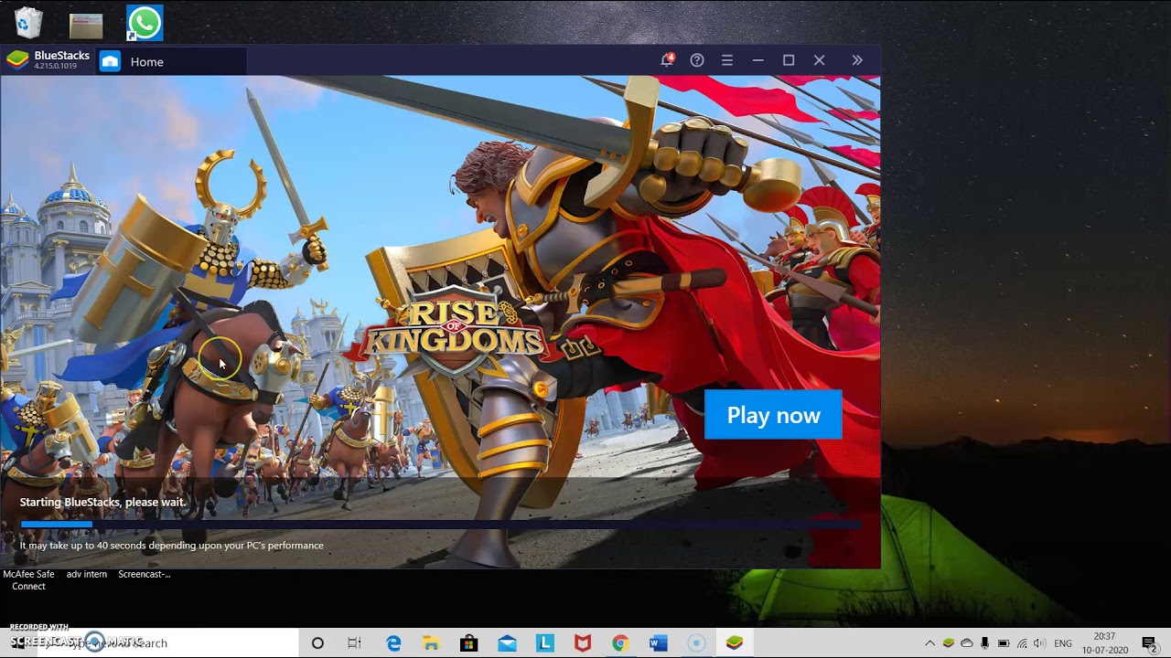Open the volume speaker tray icon

tap(1039, 643)
